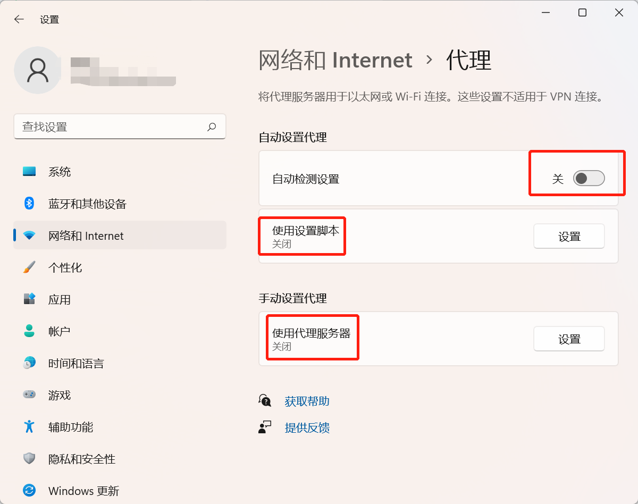Click the 设置 window title text
Viewport: 638px width, 504px height.
(x=49, y=20)
